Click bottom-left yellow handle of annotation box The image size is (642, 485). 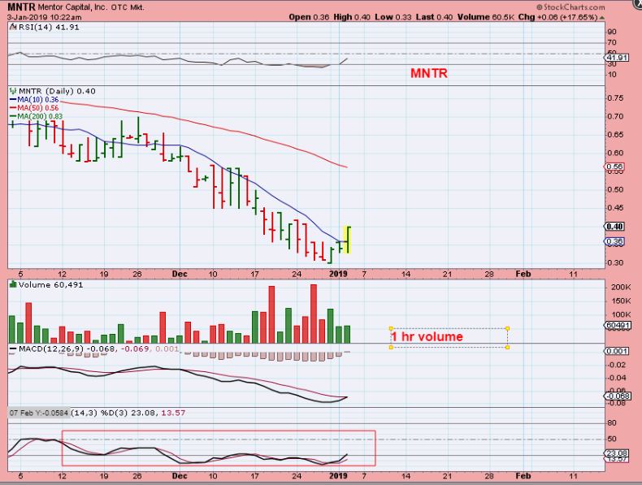click(x=391, y=347)
